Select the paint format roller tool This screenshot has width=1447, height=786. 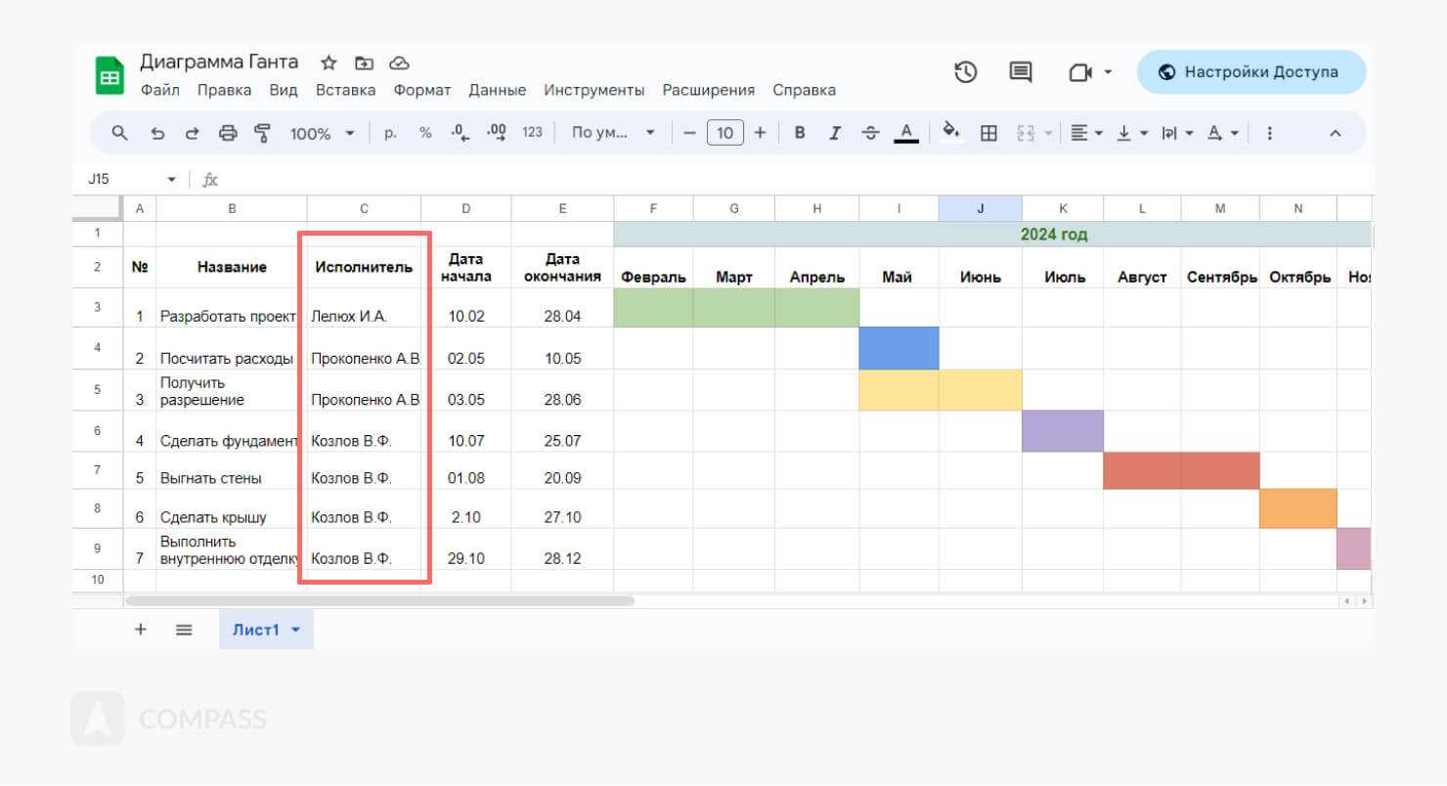(262, 133)
